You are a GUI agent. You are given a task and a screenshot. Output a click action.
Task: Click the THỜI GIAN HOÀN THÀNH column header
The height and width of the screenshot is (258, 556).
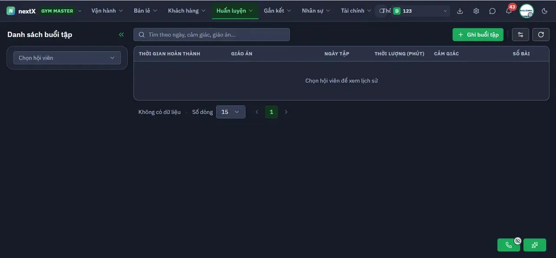169,54
